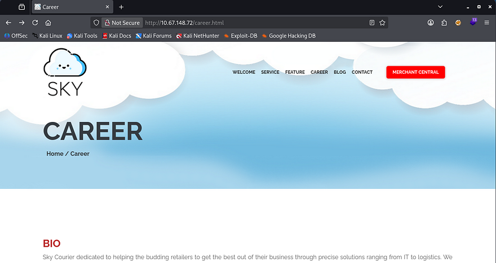496x263 pixels.
Task: Open the Exploit-DB bookmark
Action: (241, 36)
